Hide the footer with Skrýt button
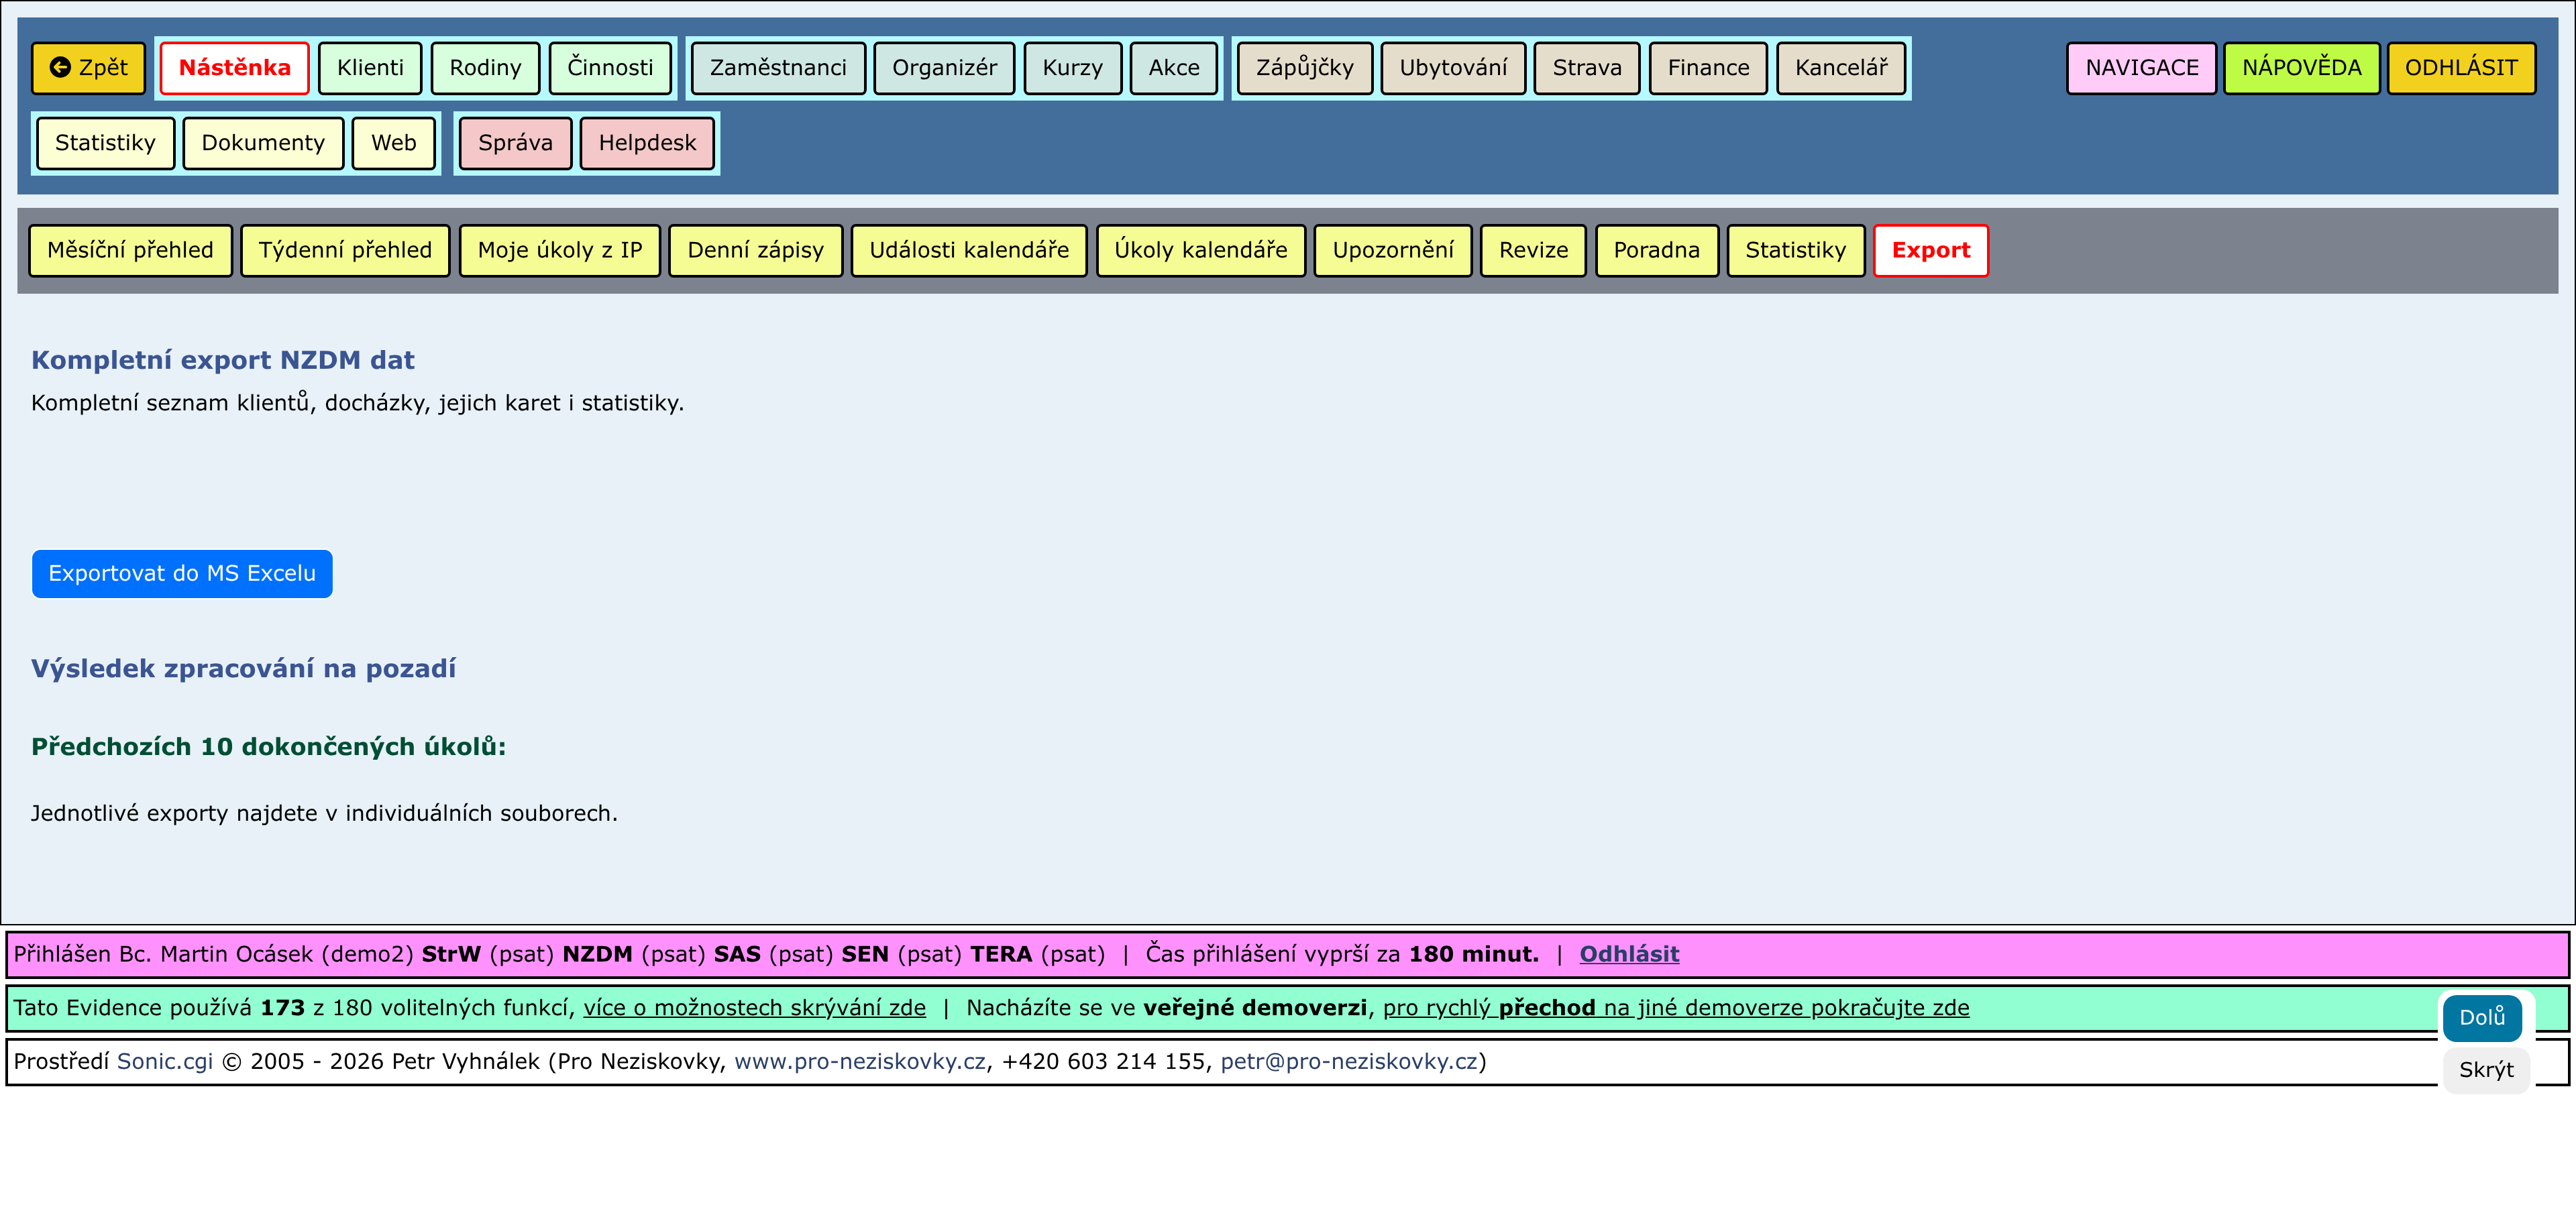 2485,1070
